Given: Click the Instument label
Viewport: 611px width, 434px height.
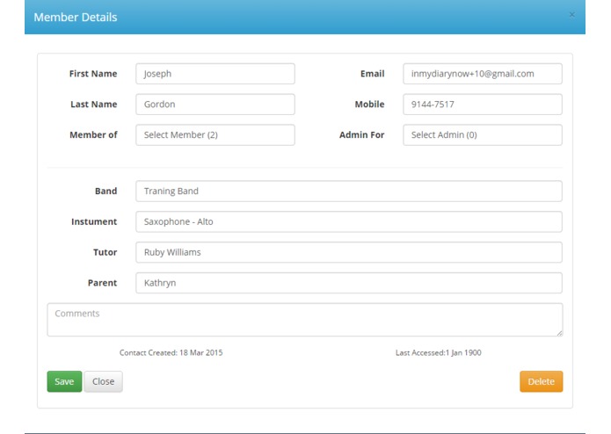Looking at the screenshot, I should pos(94,221).
